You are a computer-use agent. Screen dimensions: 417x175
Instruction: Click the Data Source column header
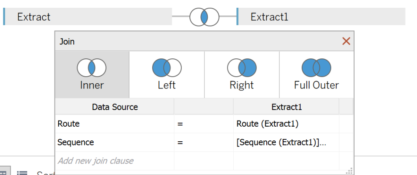click(114, 107)
